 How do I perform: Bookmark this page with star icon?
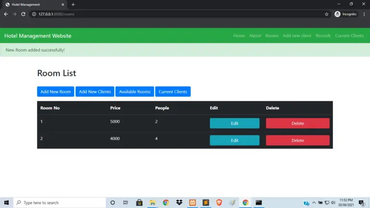(x=327, y=14)
